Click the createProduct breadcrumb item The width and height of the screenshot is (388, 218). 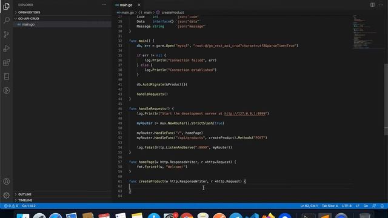tap(172, 12)
